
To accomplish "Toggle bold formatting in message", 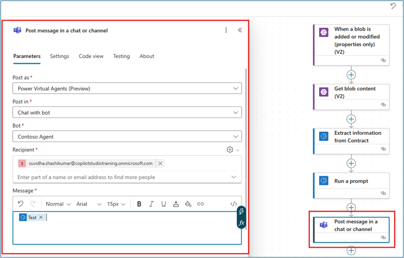I will click(139, 204).
